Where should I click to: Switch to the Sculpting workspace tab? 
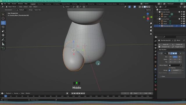point(48,4)
